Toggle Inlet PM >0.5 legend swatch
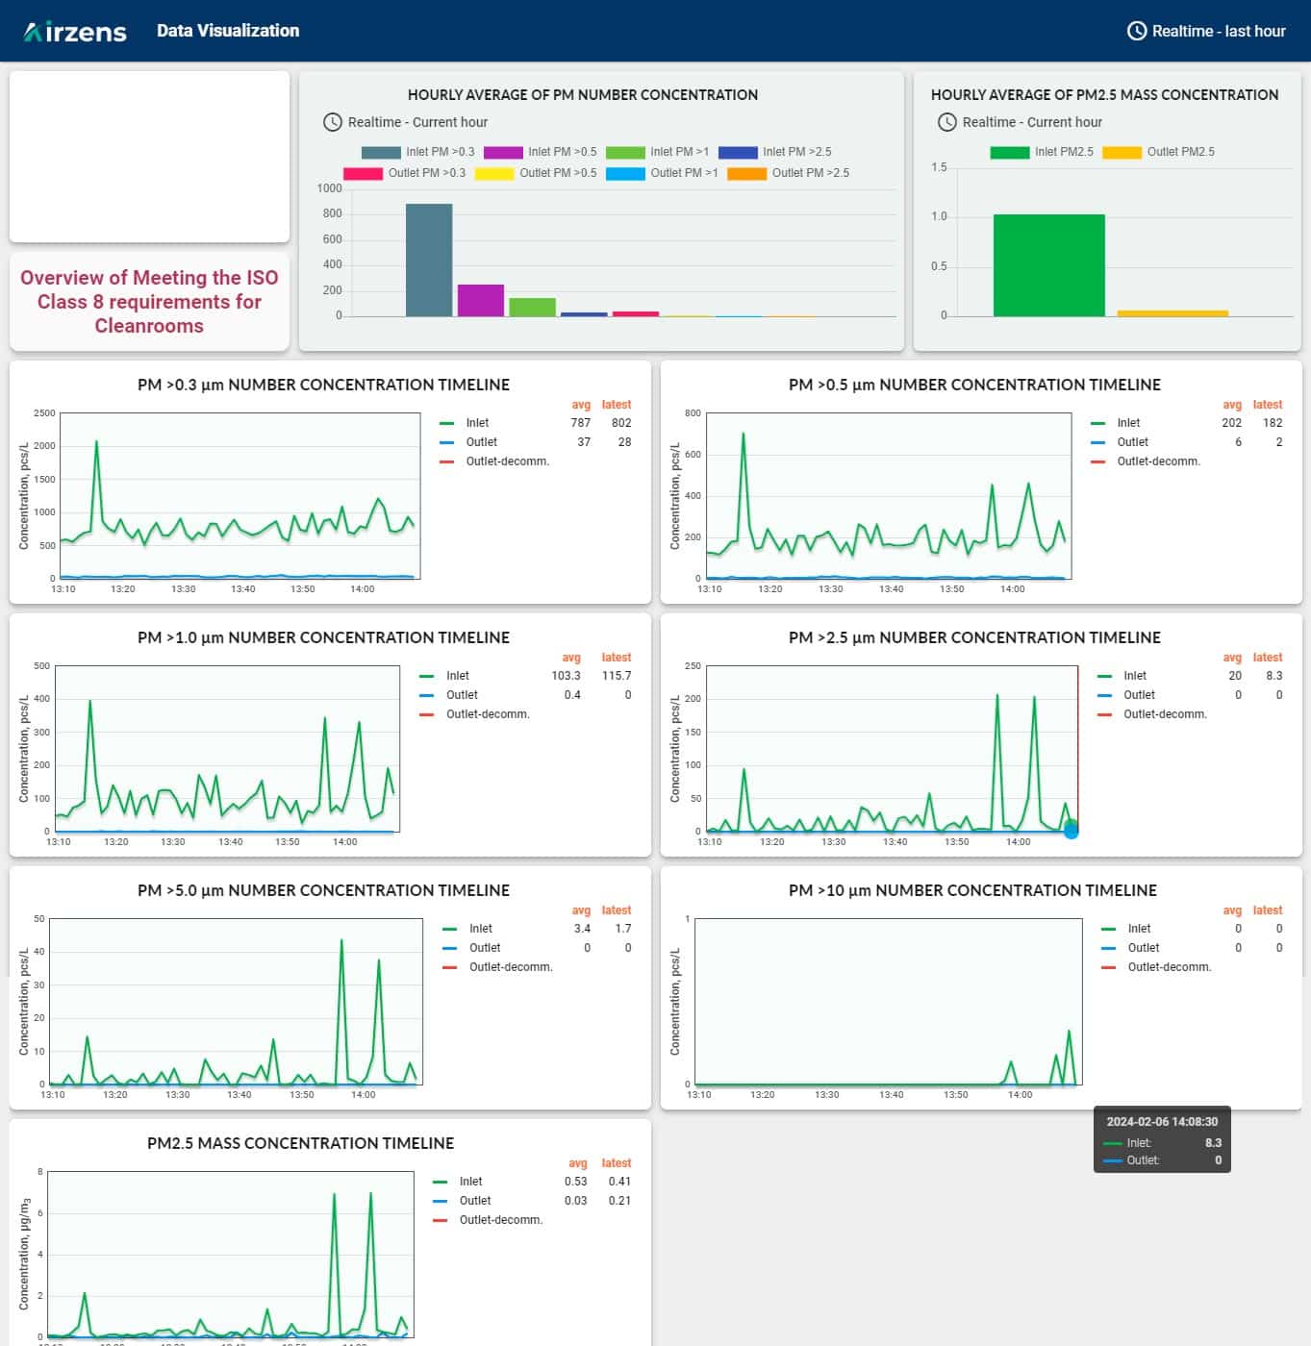1311x1346 pixels. 503,152
